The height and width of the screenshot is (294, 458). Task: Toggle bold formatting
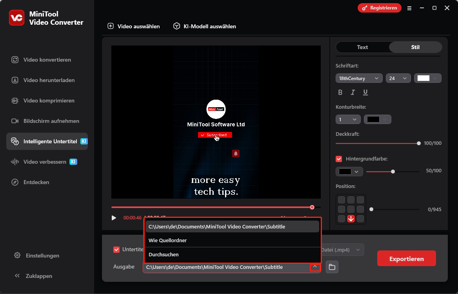click(340, 92)
